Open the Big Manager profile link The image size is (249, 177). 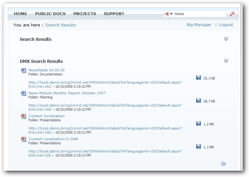199,25
